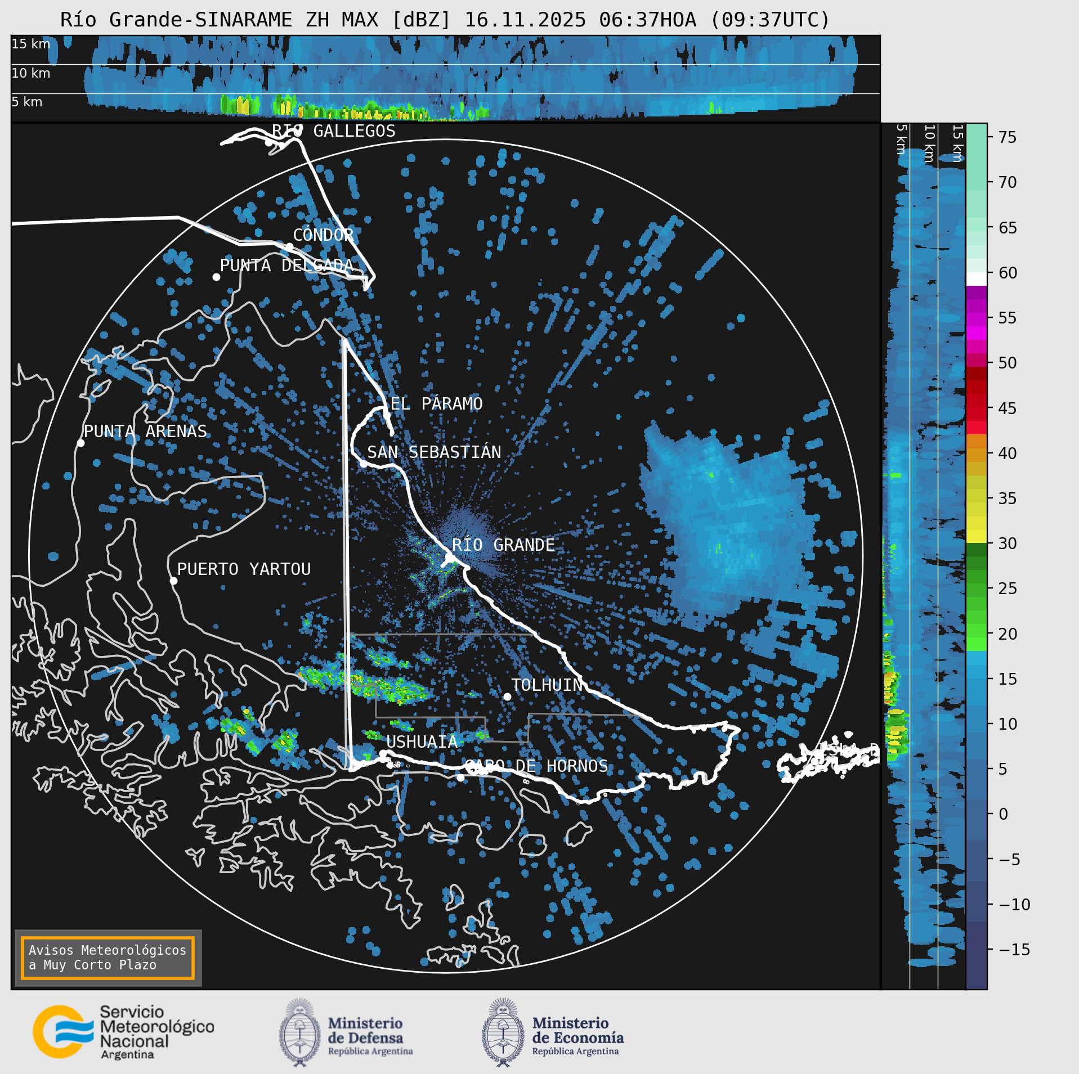Click the PUNTA ARENAS label
Image resolution: width=1079 pixels, height=1074 pixels.
(145, 432)
